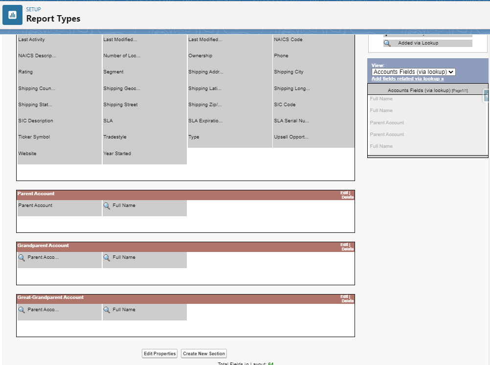Click lookup magnifier beside Full Name in Parent Account section

(107, 206)
